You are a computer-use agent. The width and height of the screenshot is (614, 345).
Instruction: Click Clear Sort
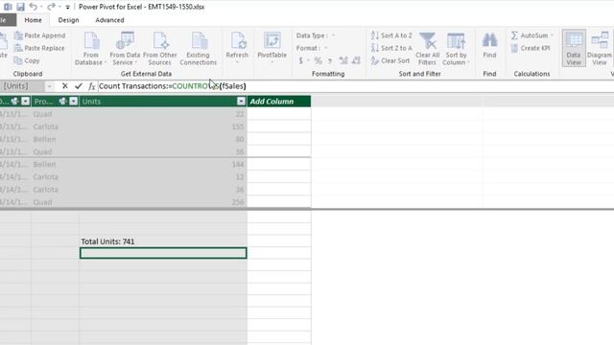coord(390,61)
